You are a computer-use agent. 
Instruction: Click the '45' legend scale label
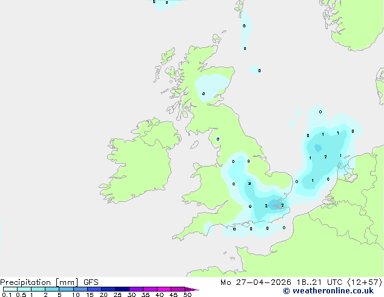(x=173, y=295)
